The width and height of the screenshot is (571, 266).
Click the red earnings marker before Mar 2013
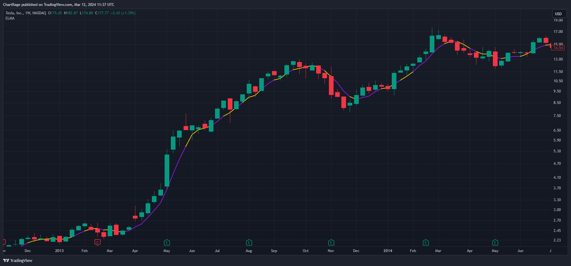97,242
